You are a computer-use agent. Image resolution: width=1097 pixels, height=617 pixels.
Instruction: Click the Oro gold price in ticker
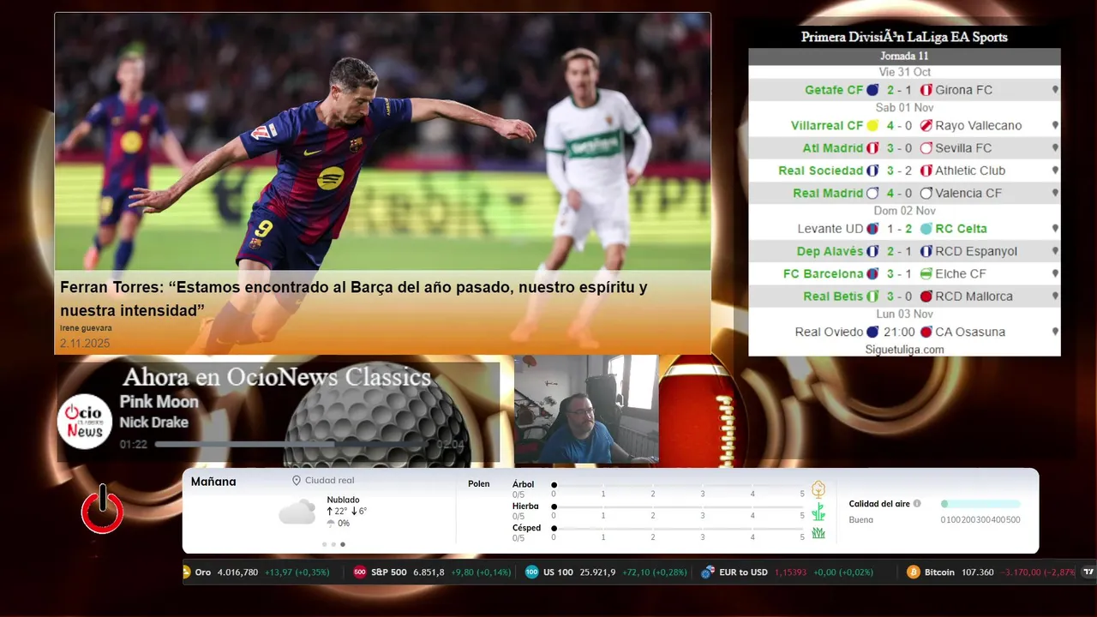237,572
